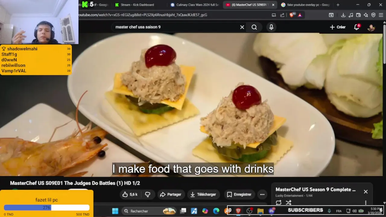Image resolution: width=386 pixels, height=217 pixels.
Task: Open YouTube notifications bell
Action: tap(357, 27)
